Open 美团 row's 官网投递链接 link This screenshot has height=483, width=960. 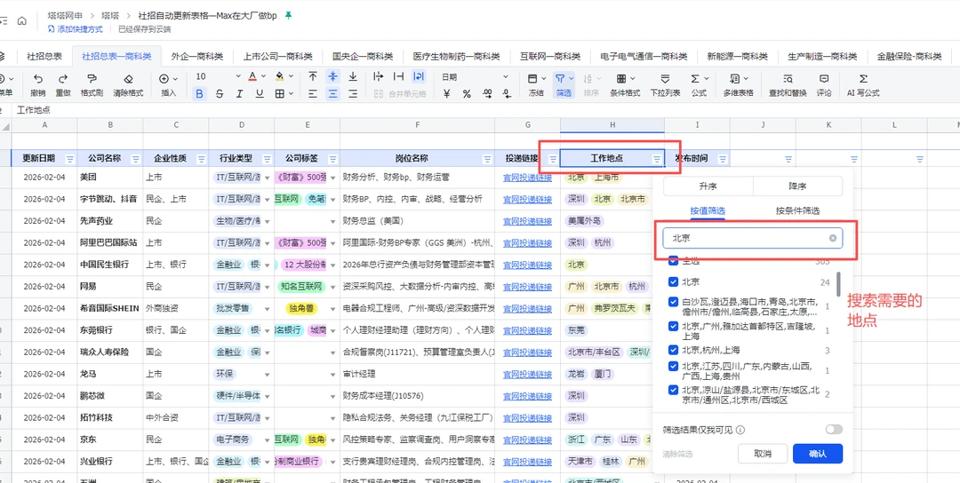[527, 177]
